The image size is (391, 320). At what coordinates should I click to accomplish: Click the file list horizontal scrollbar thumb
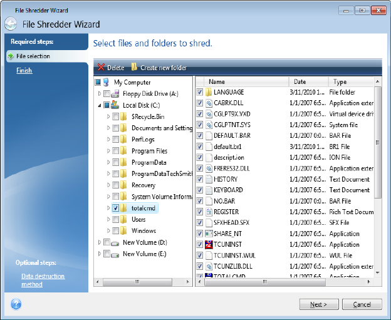coord(265,282)
